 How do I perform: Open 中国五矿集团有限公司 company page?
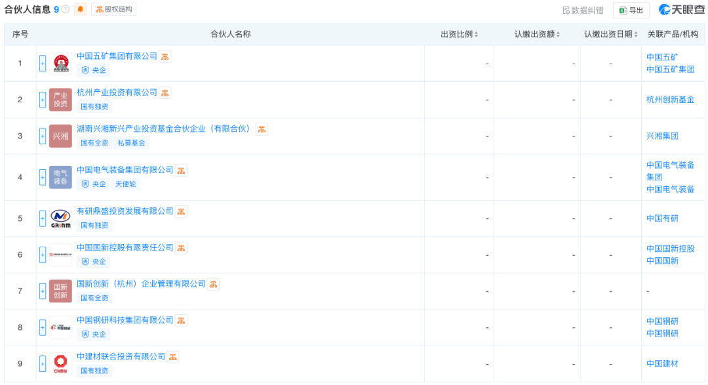click(117, 56)
